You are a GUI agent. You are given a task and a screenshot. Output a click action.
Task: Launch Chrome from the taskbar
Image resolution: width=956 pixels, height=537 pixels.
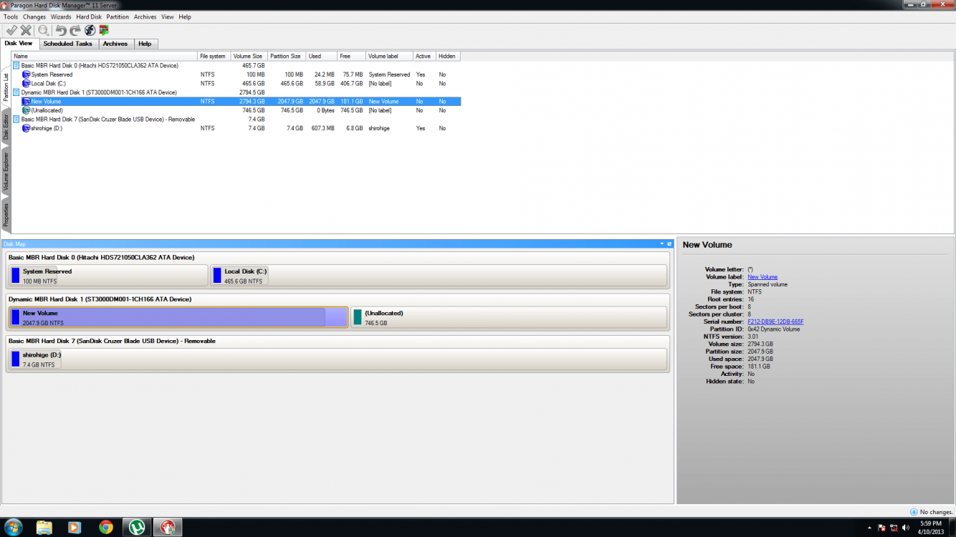pyautogui.click(x=105, y=528)
